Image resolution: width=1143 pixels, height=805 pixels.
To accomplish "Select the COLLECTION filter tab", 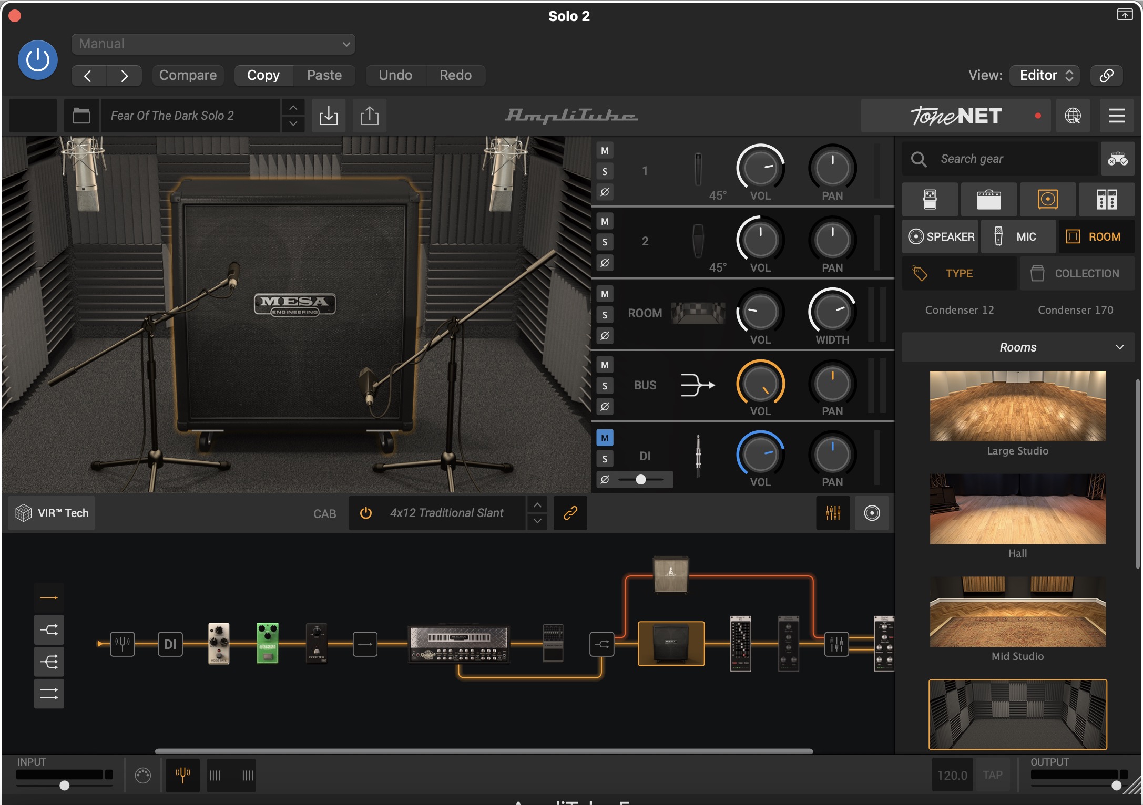I will 1077,274.
